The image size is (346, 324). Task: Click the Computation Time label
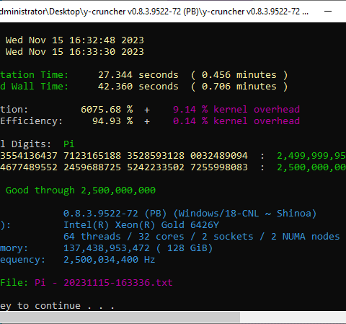coord(34,75)
